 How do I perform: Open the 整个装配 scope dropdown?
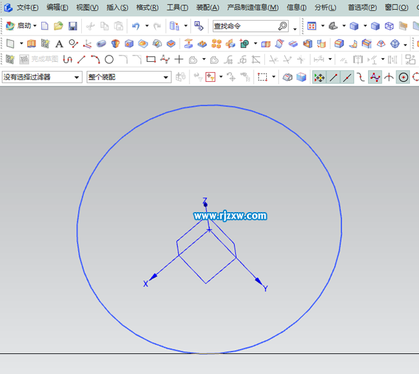click(128, 77)
